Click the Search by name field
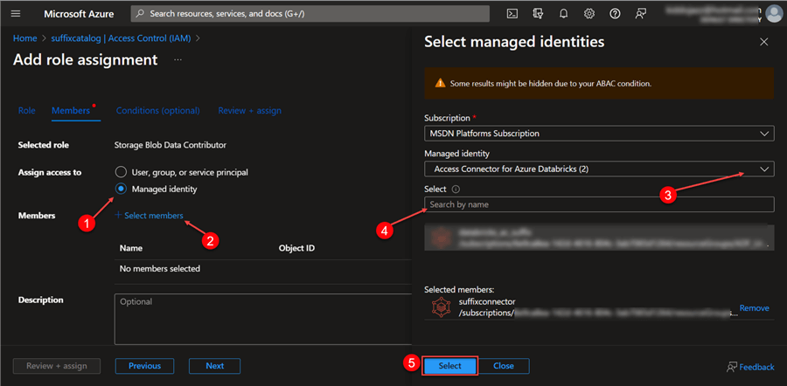The width and height of the screenshot is (787, 386). 598,204
